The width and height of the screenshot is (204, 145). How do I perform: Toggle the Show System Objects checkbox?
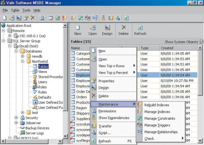(x=201, y=42)
